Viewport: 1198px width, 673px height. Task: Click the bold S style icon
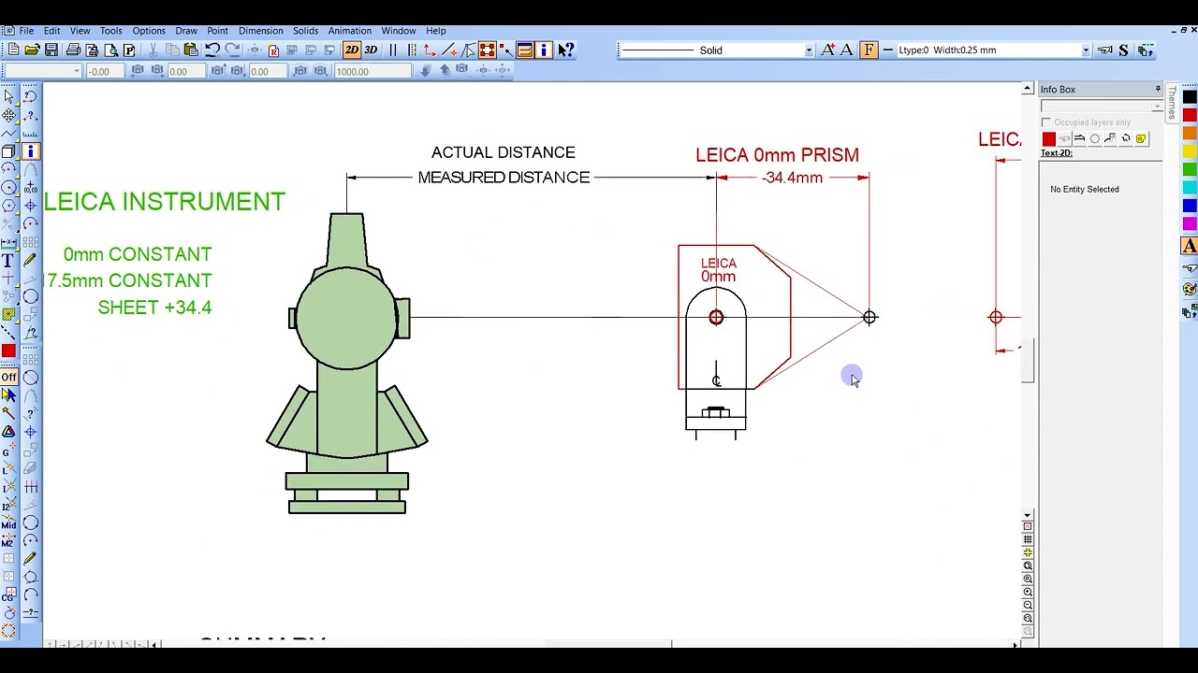click(1123, 50)
